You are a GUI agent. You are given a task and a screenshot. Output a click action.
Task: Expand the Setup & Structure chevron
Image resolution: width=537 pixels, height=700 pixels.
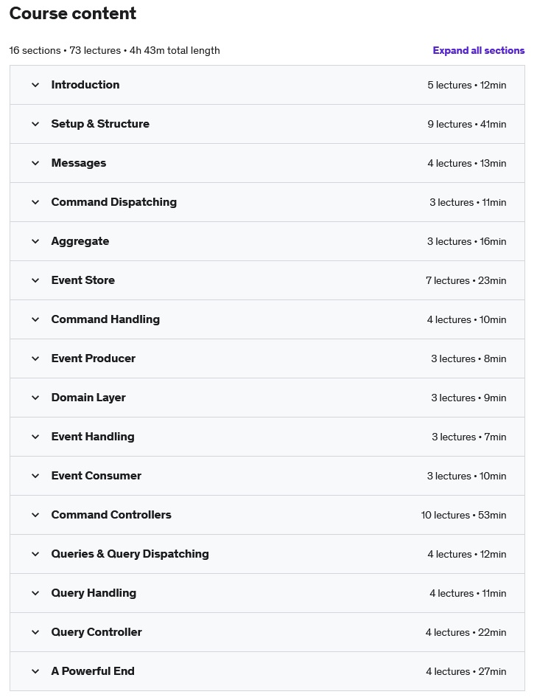tap(35, 124)
